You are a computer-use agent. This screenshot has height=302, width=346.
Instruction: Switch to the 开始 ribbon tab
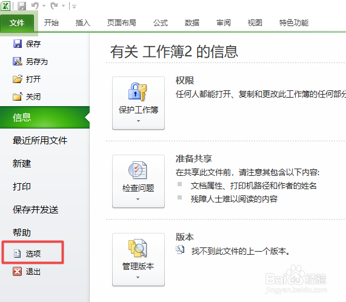(x=51, y=22)
